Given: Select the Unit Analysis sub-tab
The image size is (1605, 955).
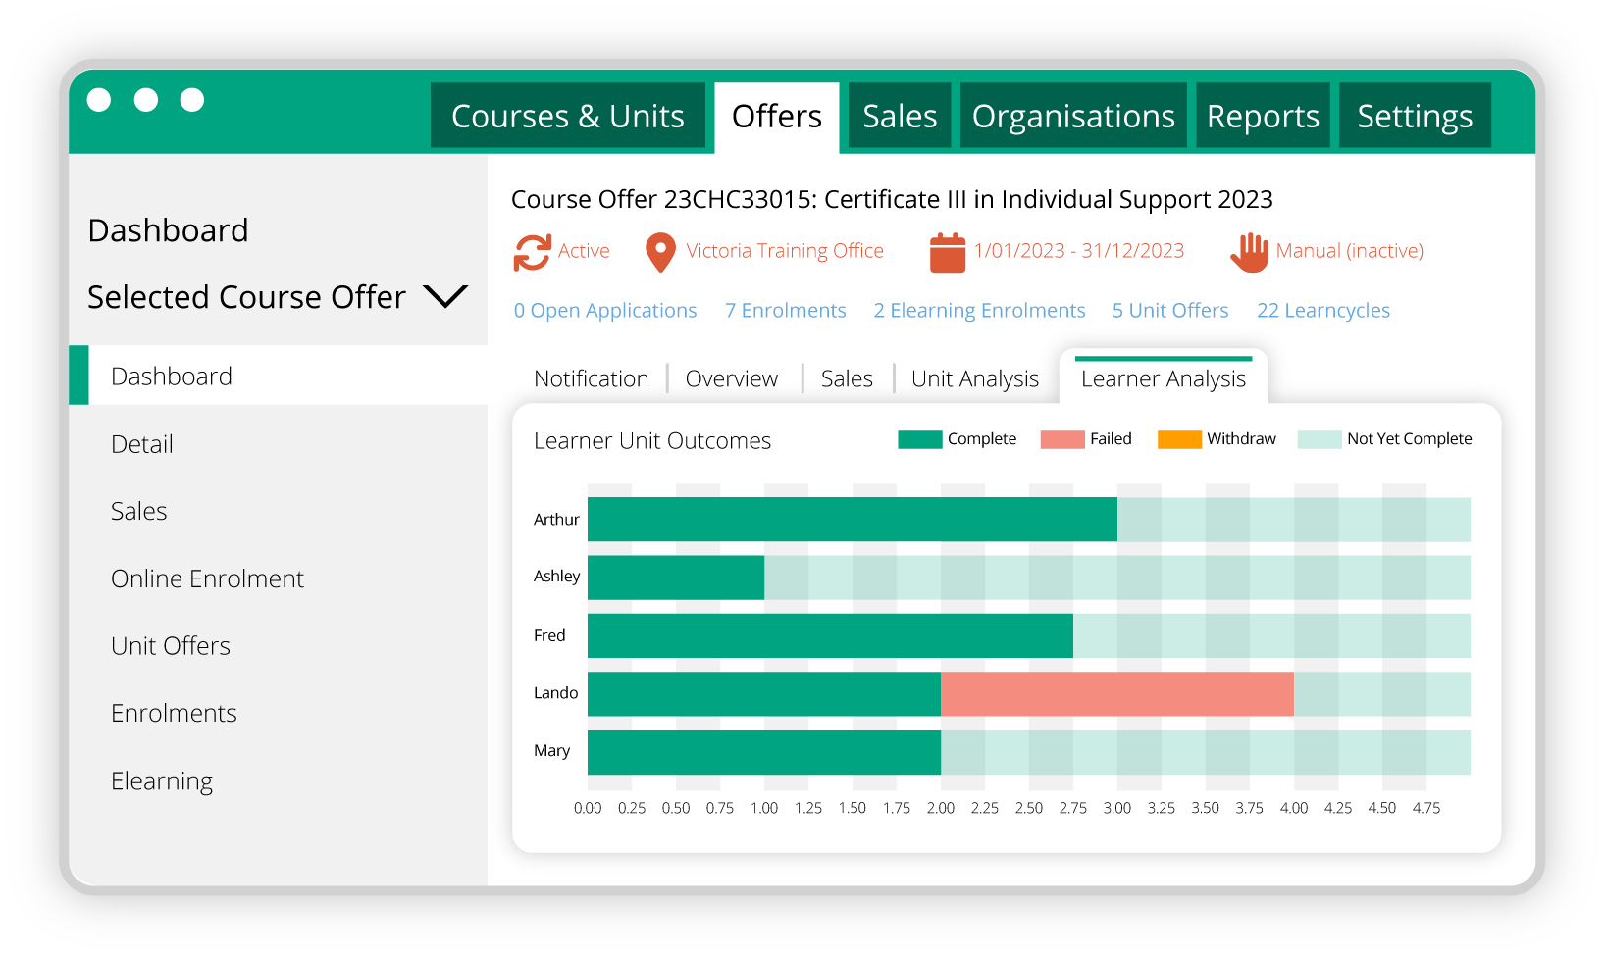Looking at the screenshot, I should (975, 378).
